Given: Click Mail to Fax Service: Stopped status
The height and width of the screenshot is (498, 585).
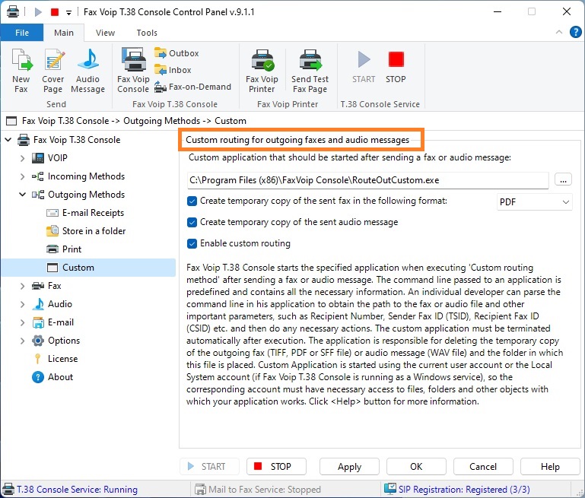Looking at the screenshot, I should (x=258, y=489).
